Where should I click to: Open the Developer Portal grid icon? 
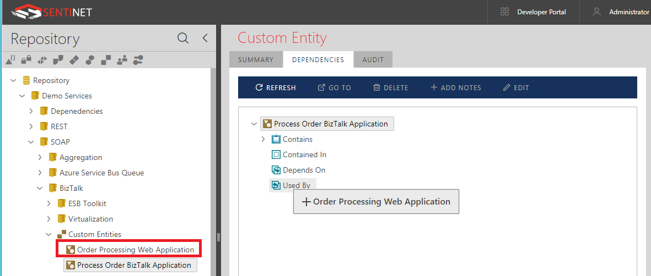(505, 12)
